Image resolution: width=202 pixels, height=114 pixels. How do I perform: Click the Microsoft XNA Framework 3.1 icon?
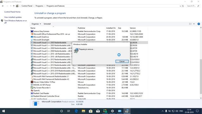pos(32,76)
